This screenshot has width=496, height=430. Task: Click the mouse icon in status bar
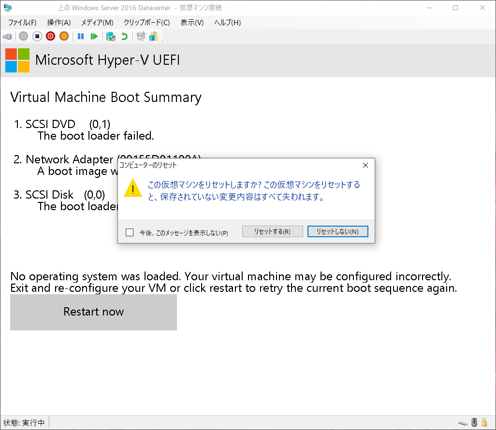pos(474,422)
